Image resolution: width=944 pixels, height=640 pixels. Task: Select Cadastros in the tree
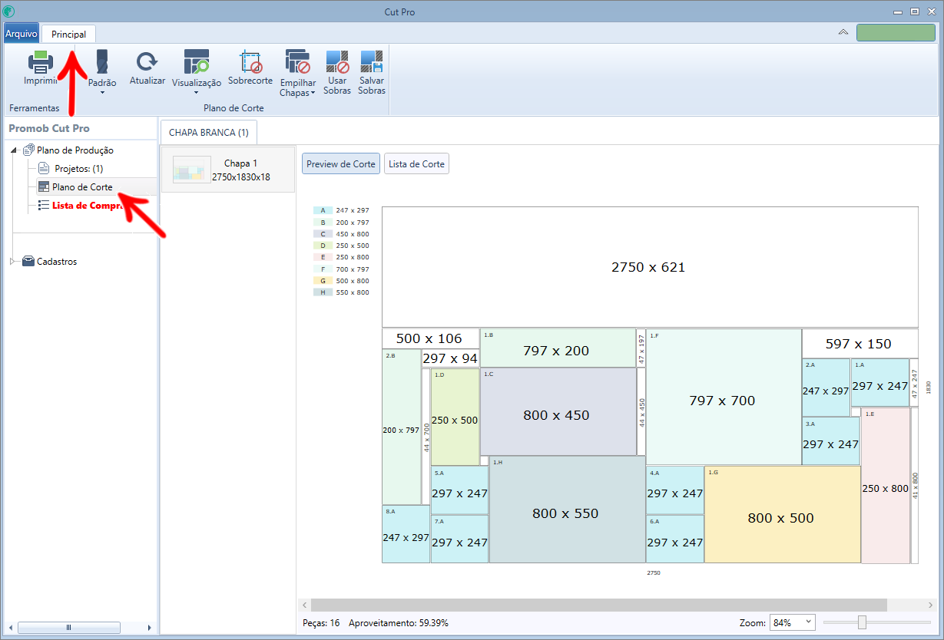pos(57,262)
